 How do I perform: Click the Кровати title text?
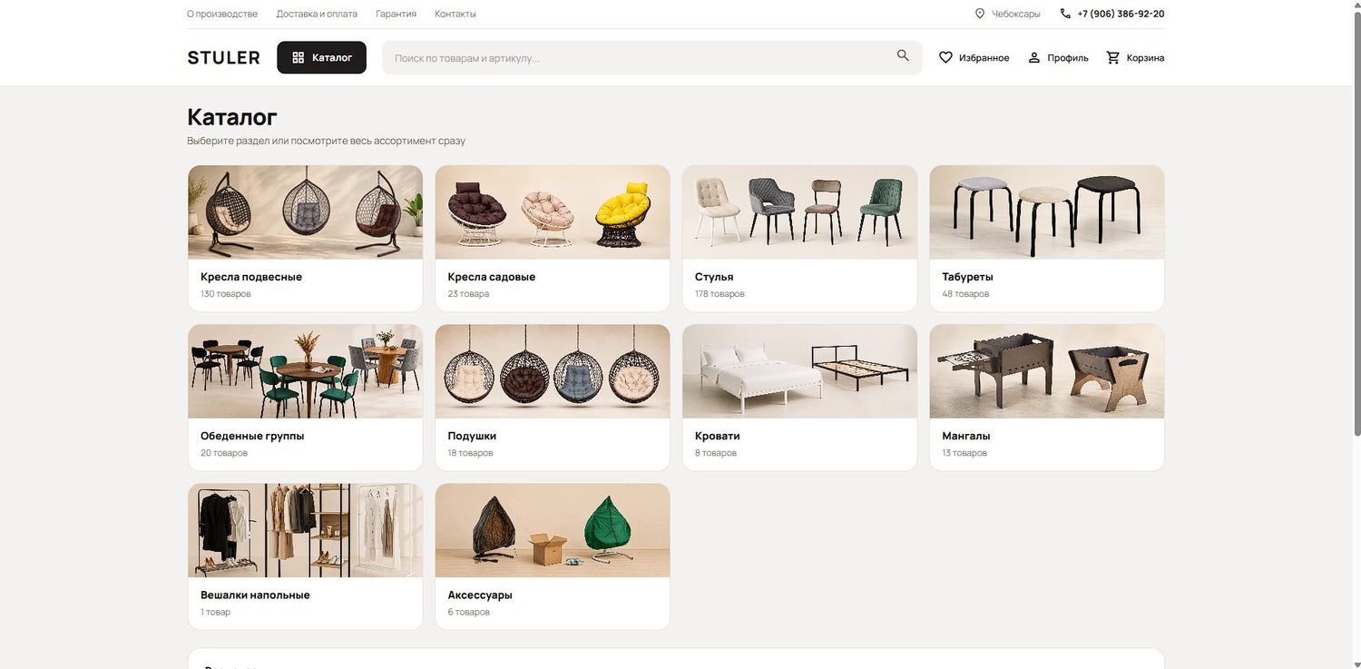click(x=718, y=436)
